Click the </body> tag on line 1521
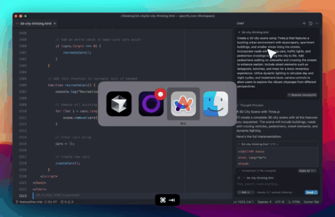 39,183
